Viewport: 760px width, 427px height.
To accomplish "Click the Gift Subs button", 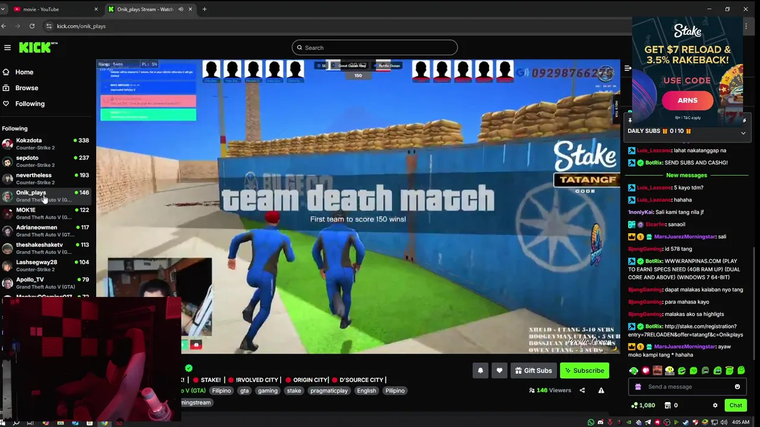I will (533, 371).
